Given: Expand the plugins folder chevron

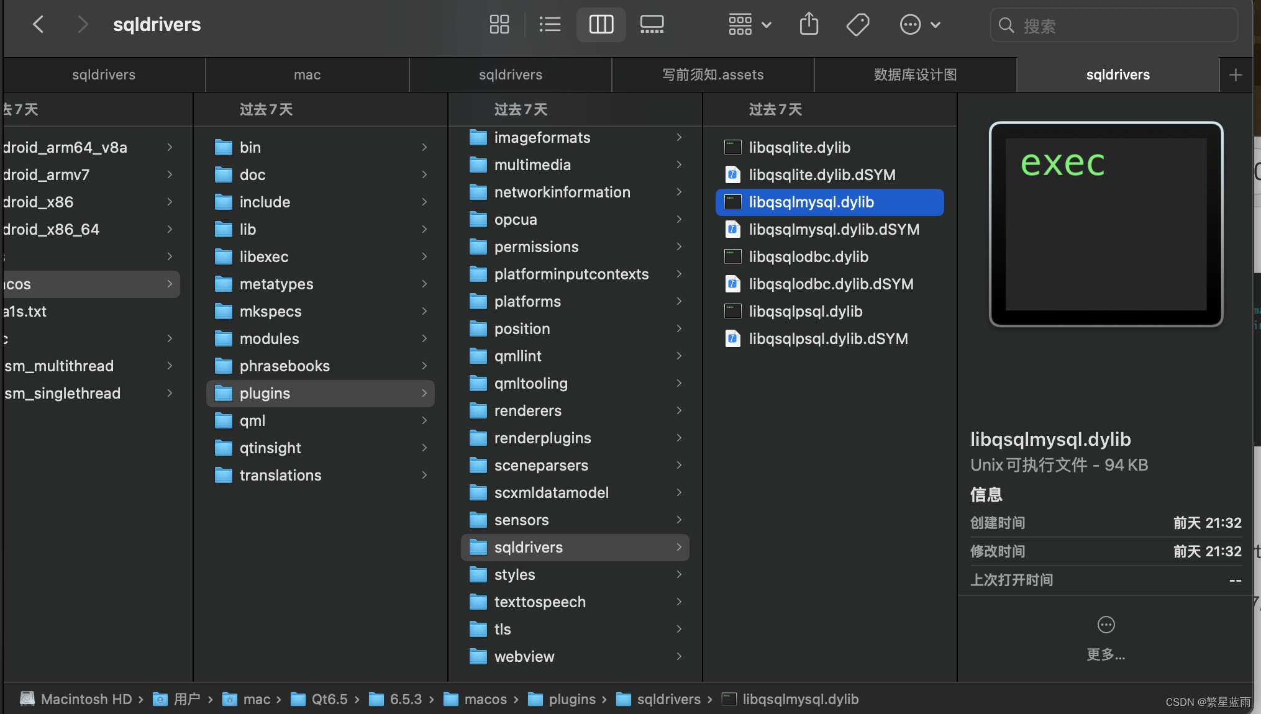Looking at the screenshot, I should point(424,393).
